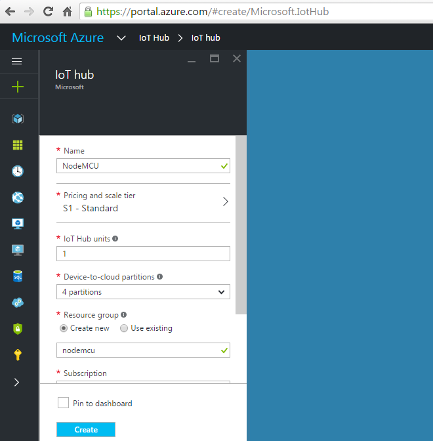Select Create new resource group radio
This screenshot has width=433, height=441.
[64, 328]
